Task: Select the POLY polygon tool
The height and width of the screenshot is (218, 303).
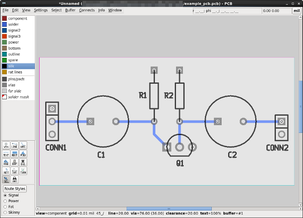Action: tap(23, 154)
